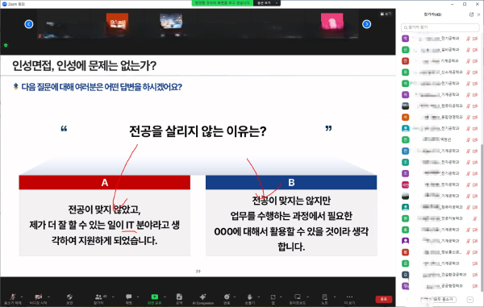Pop out the participants panel
484x307 pixels.
[471, 15]
